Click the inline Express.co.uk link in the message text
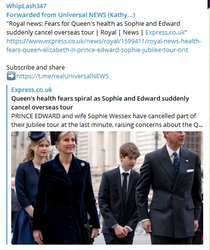This screenshot has width=210, height=250. [x=165, y=33]
